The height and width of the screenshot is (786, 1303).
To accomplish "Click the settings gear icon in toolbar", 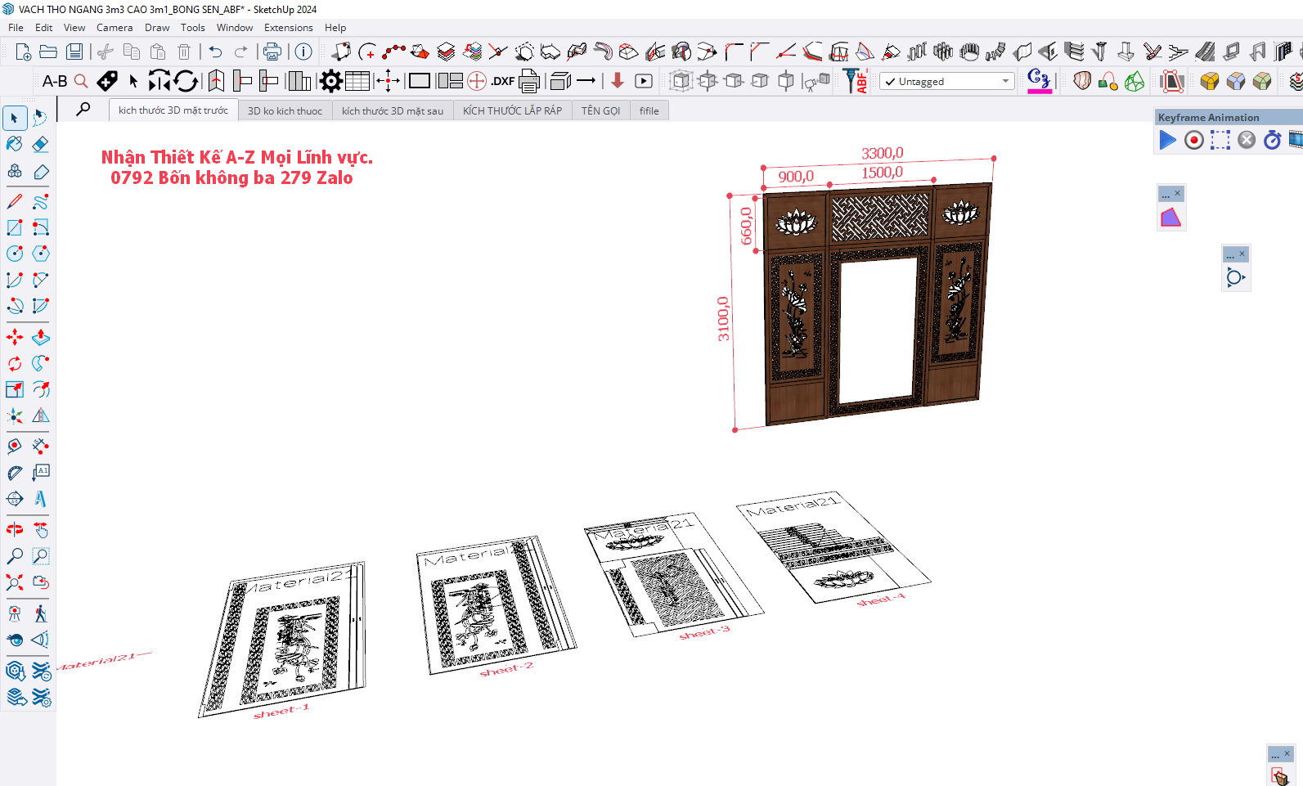I will pos(330,81).
